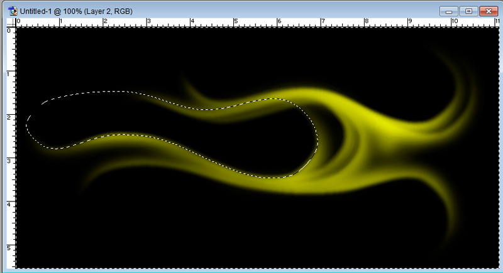Minimize the Untitled-1 document window

click(448, 11)
